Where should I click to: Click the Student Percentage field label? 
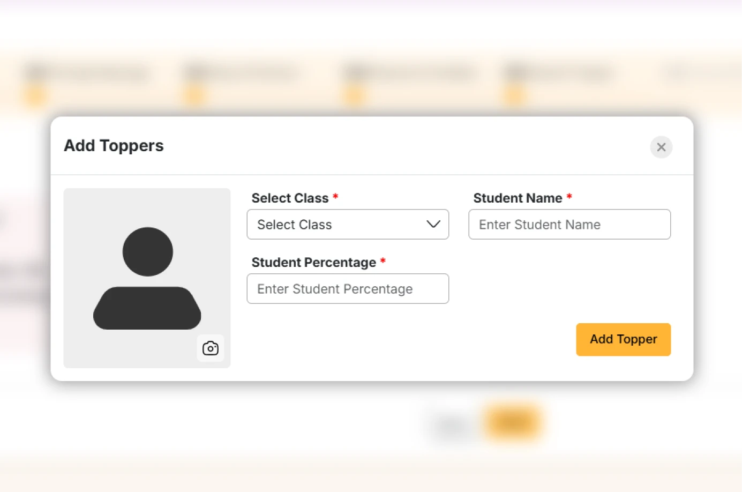pyautogui.click(x=313, y=263)
